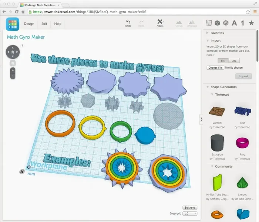The height and width of the screenshot is (222, 259).
Task: Reload the page with the browser refresh icon
Action: (17, 12)
